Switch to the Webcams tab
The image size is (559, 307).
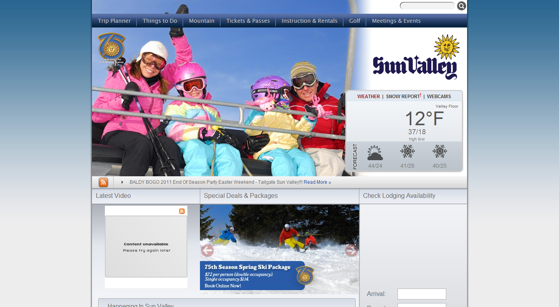point(439,97)
